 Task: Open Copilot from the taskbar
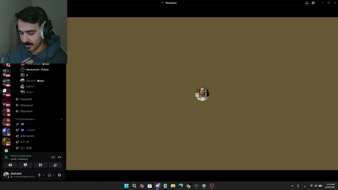(x=142, y=186)
